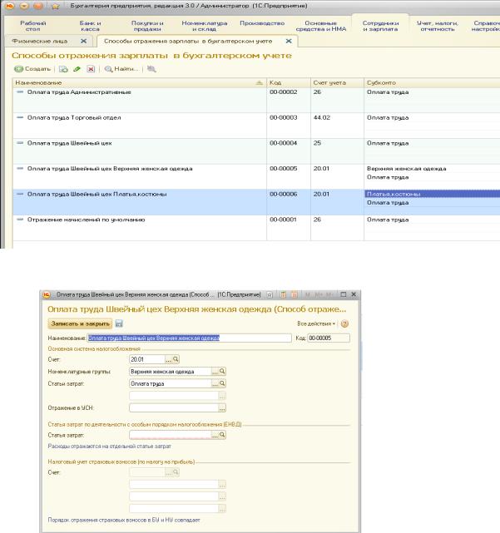Click the Субконто column header
The image size is (500, 533).
coord(432,82)
